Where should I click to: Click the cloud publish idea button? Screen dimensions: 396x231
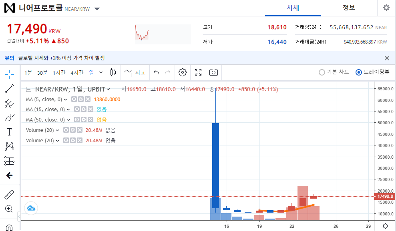tap(31, 208)
